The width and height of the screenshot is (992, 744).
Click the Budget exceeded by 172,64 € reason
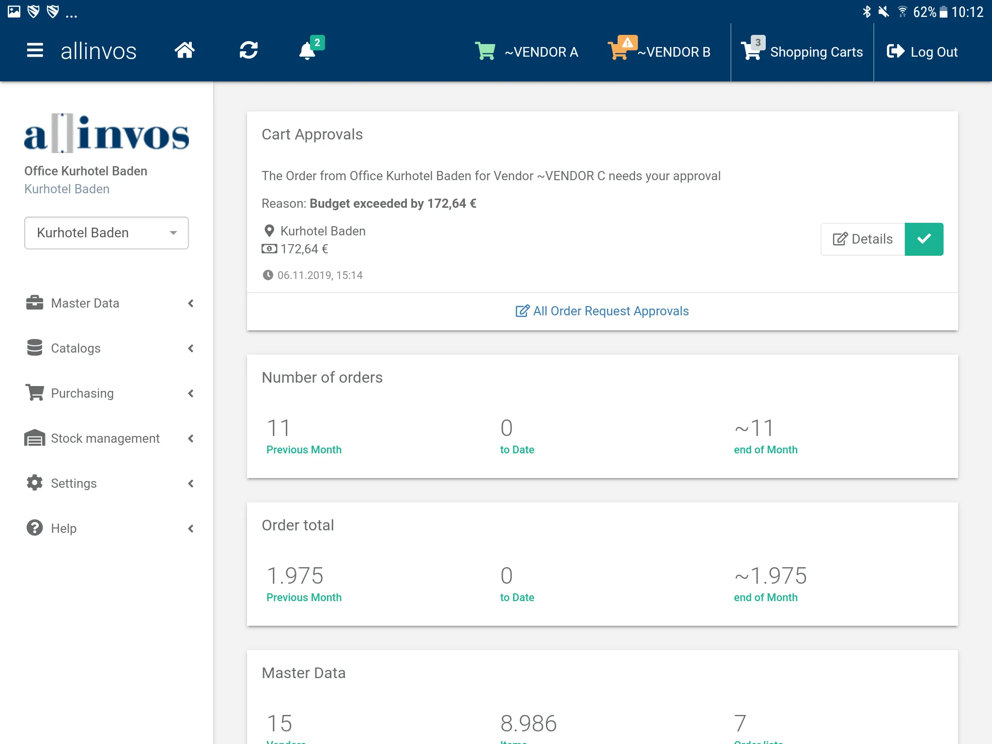(393, 203)
